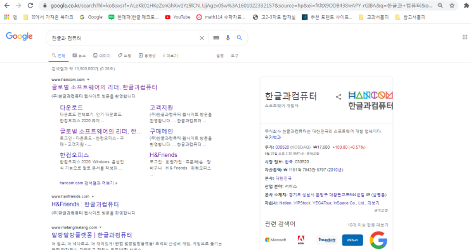The image size is (471, 250).
Task: Open 설정 search settings
Action: [220, 56]
